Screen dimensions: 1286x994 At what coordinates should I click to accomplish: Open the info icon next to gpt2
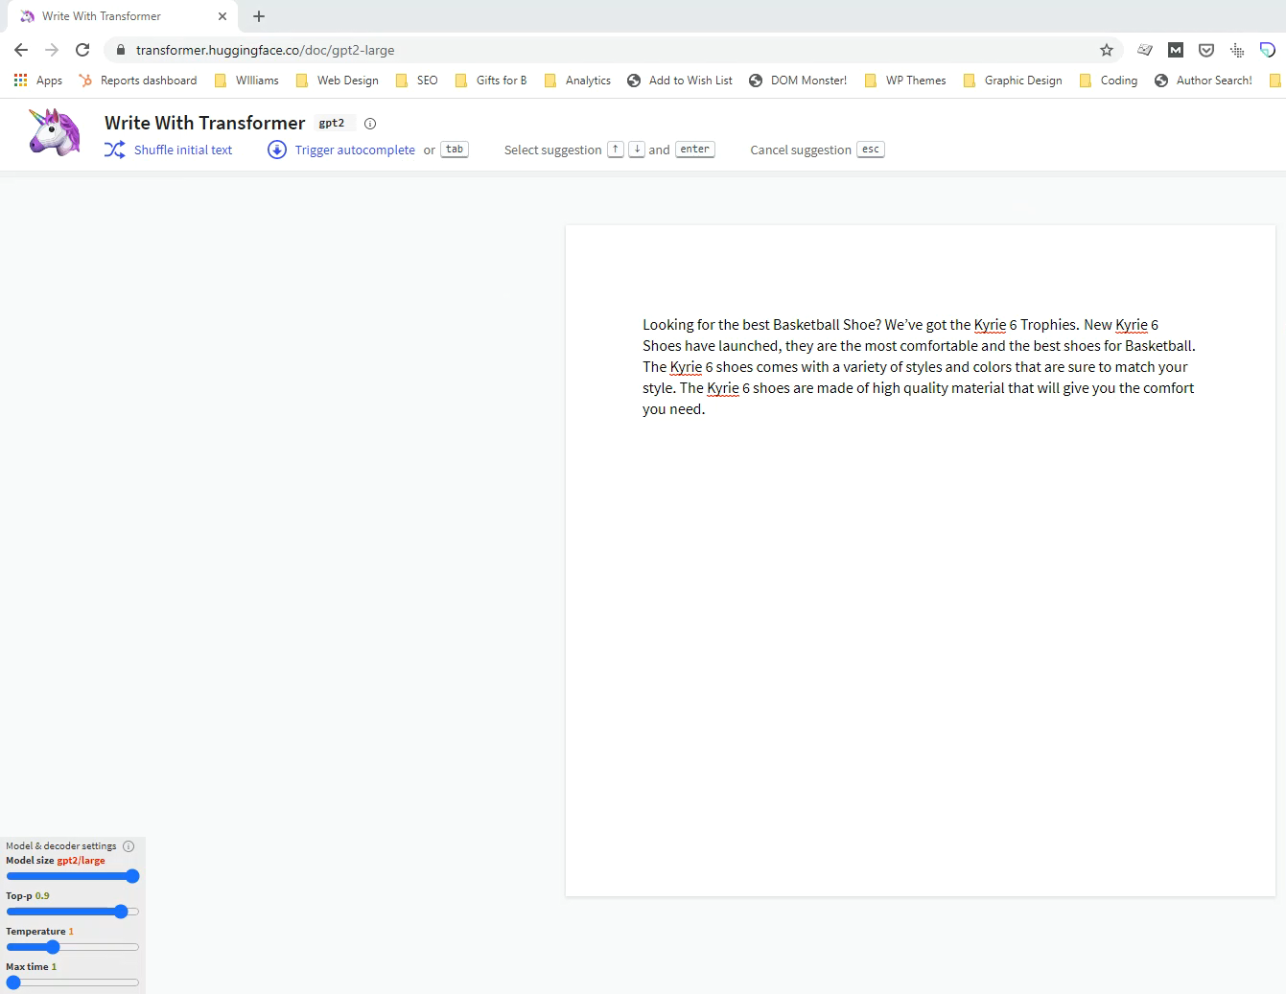click(x=370, y=124)
